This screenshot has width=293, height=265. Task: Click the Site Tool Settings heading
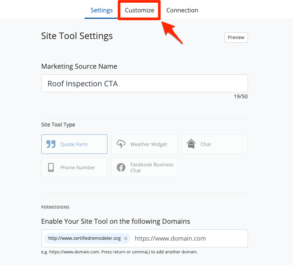point(77,36)
